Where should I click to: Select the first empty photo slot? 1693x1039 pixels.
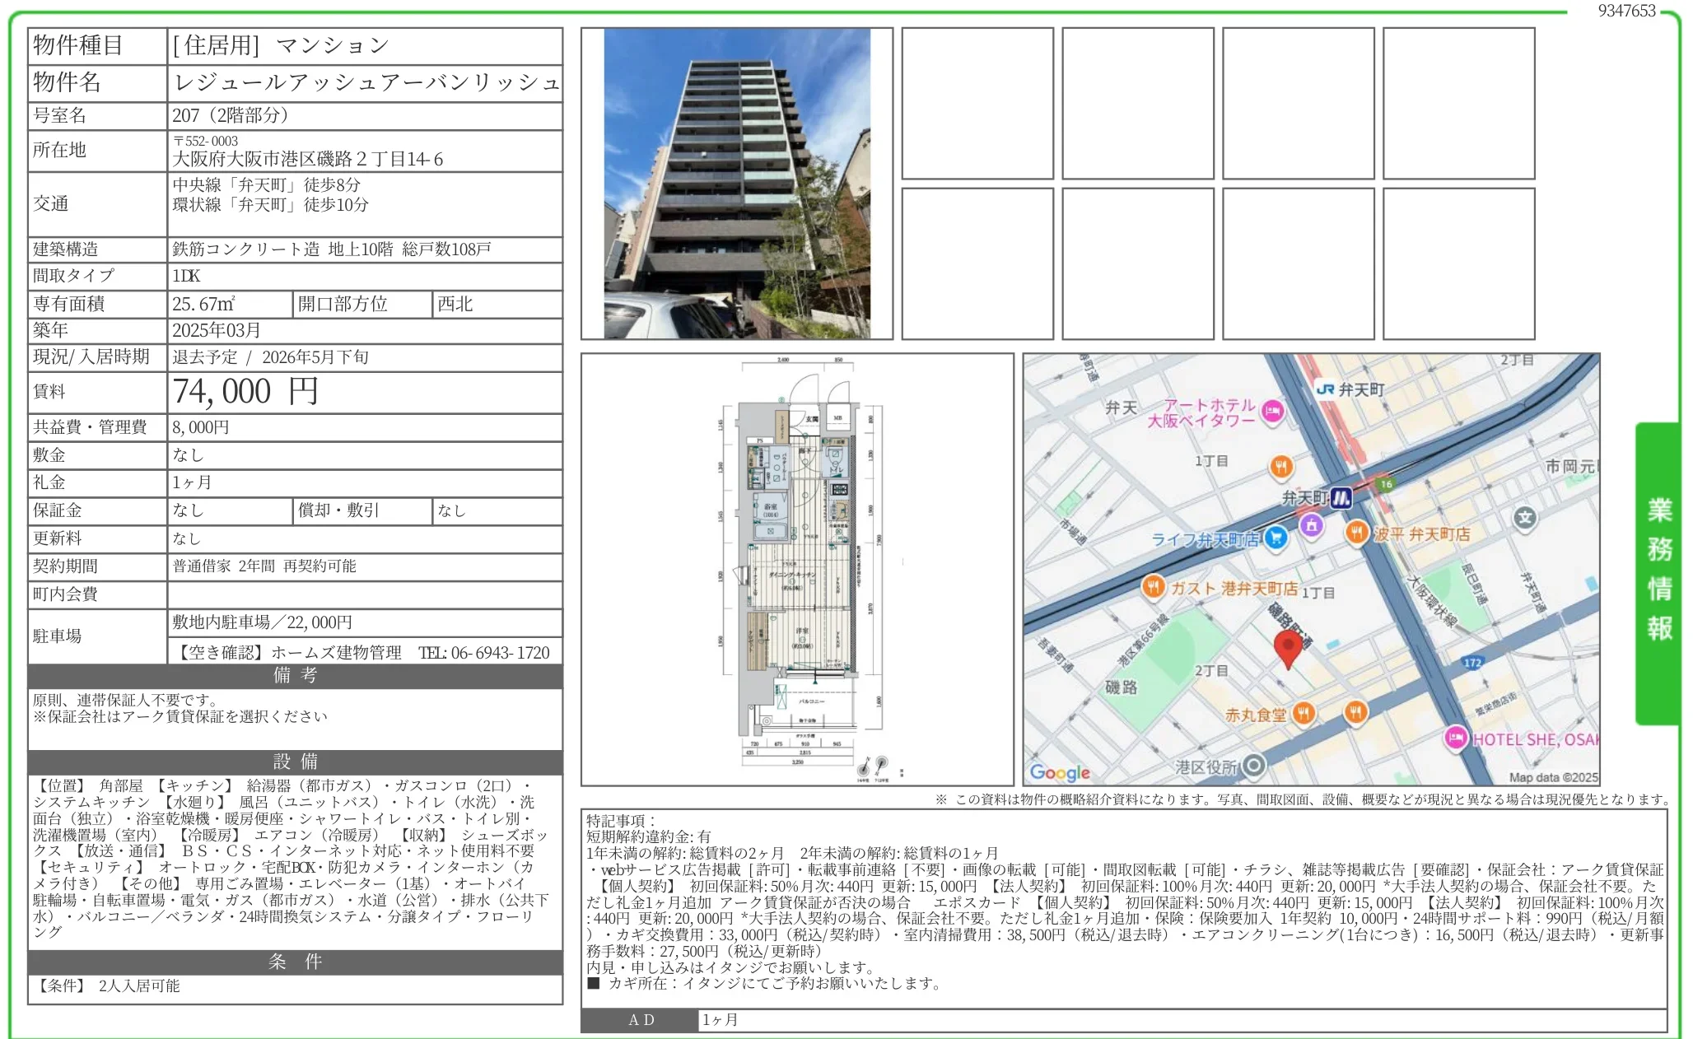point(977,104)
